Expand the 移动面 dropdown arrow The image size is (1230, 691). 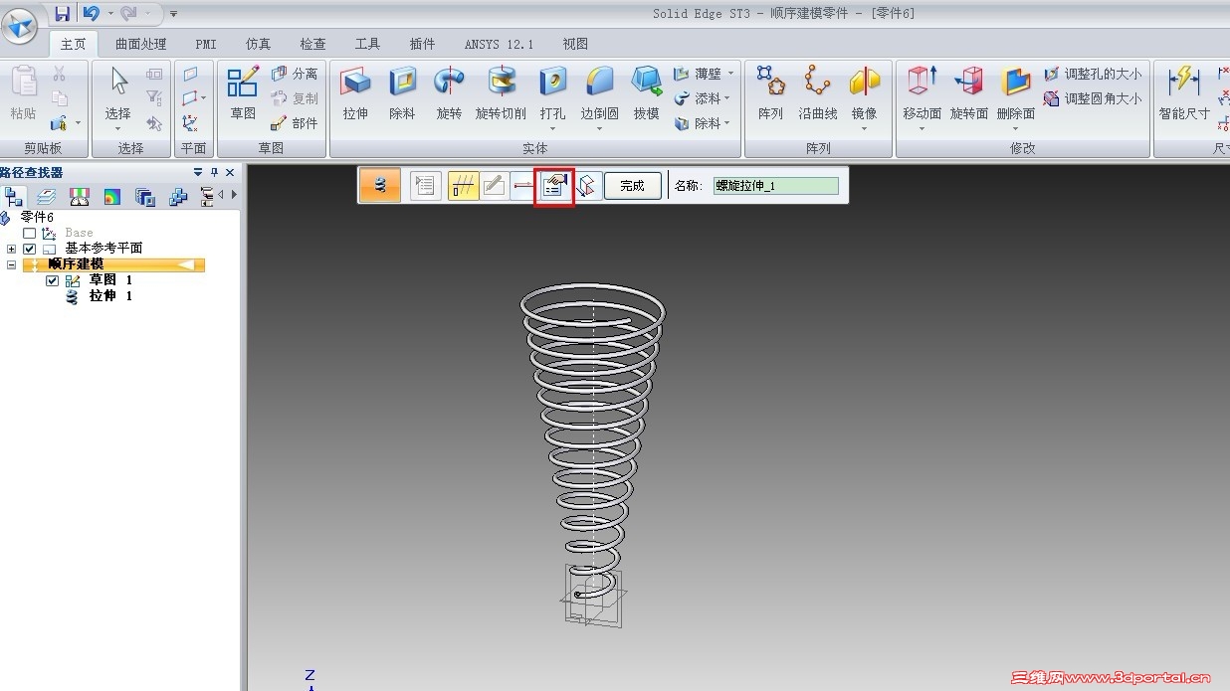pos(922,128)
